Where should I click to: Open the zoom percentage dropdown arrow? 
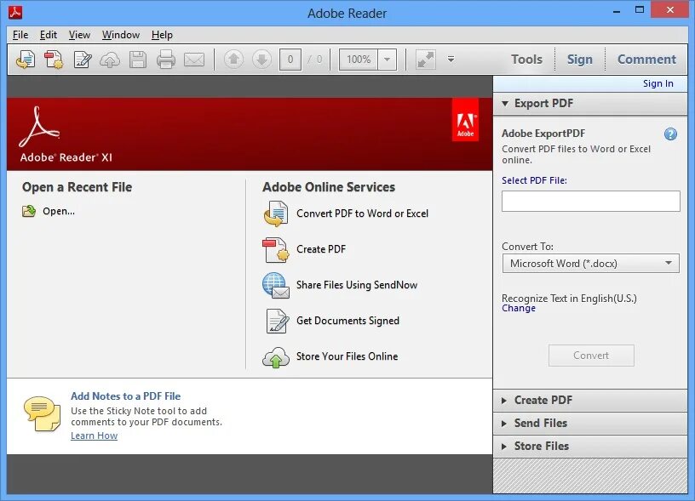(x=387, y=60)
